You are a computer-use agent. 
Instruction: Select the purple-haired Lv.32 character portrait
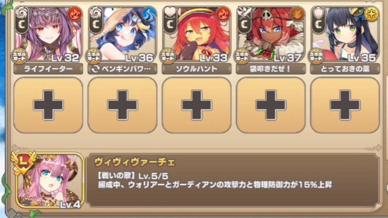(48, 35)
